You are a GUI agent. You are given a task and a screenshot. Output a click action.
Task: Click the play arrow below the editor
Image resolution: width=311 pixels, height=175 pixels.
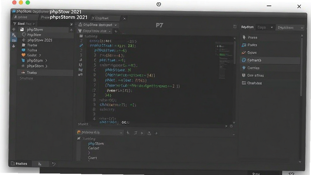point(226,126)
